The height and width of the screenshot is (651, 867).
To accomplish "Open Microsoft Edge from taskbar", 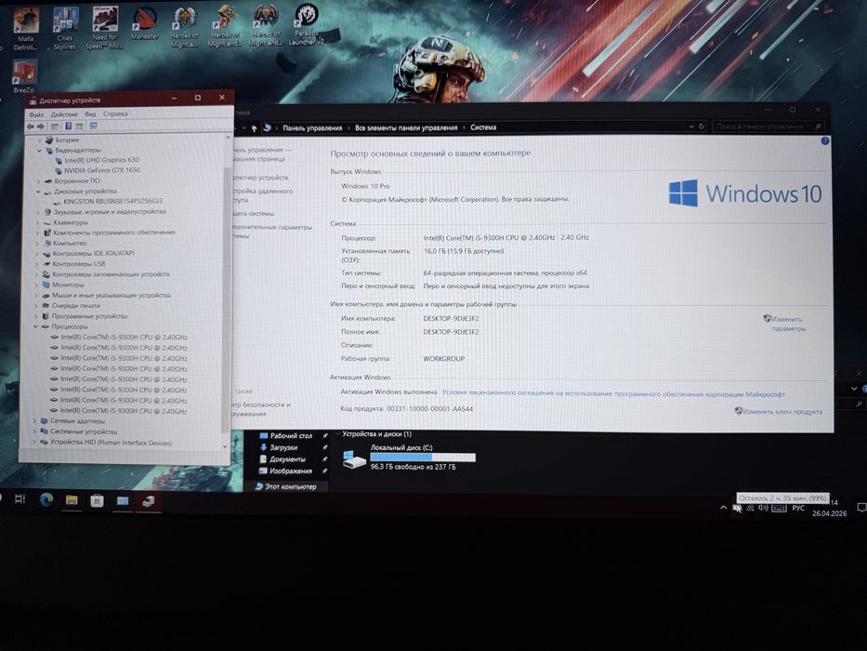I will tap(46, 500).
